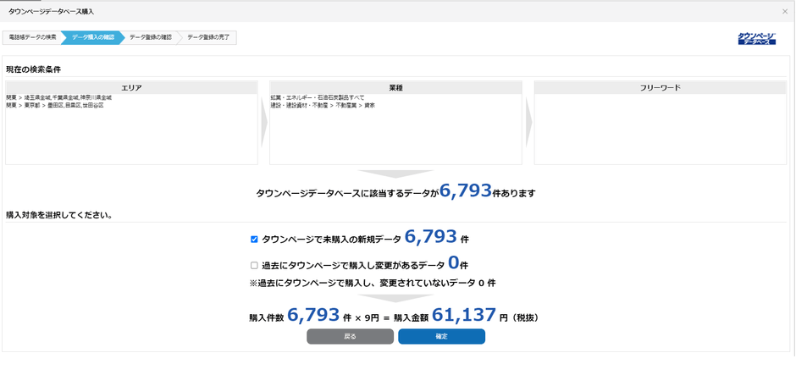Screen dimensions: 796x375
Task: Select the 東京都 墨田区,目黒区,世田谷区 area line
Action: [x=55, y=106]
